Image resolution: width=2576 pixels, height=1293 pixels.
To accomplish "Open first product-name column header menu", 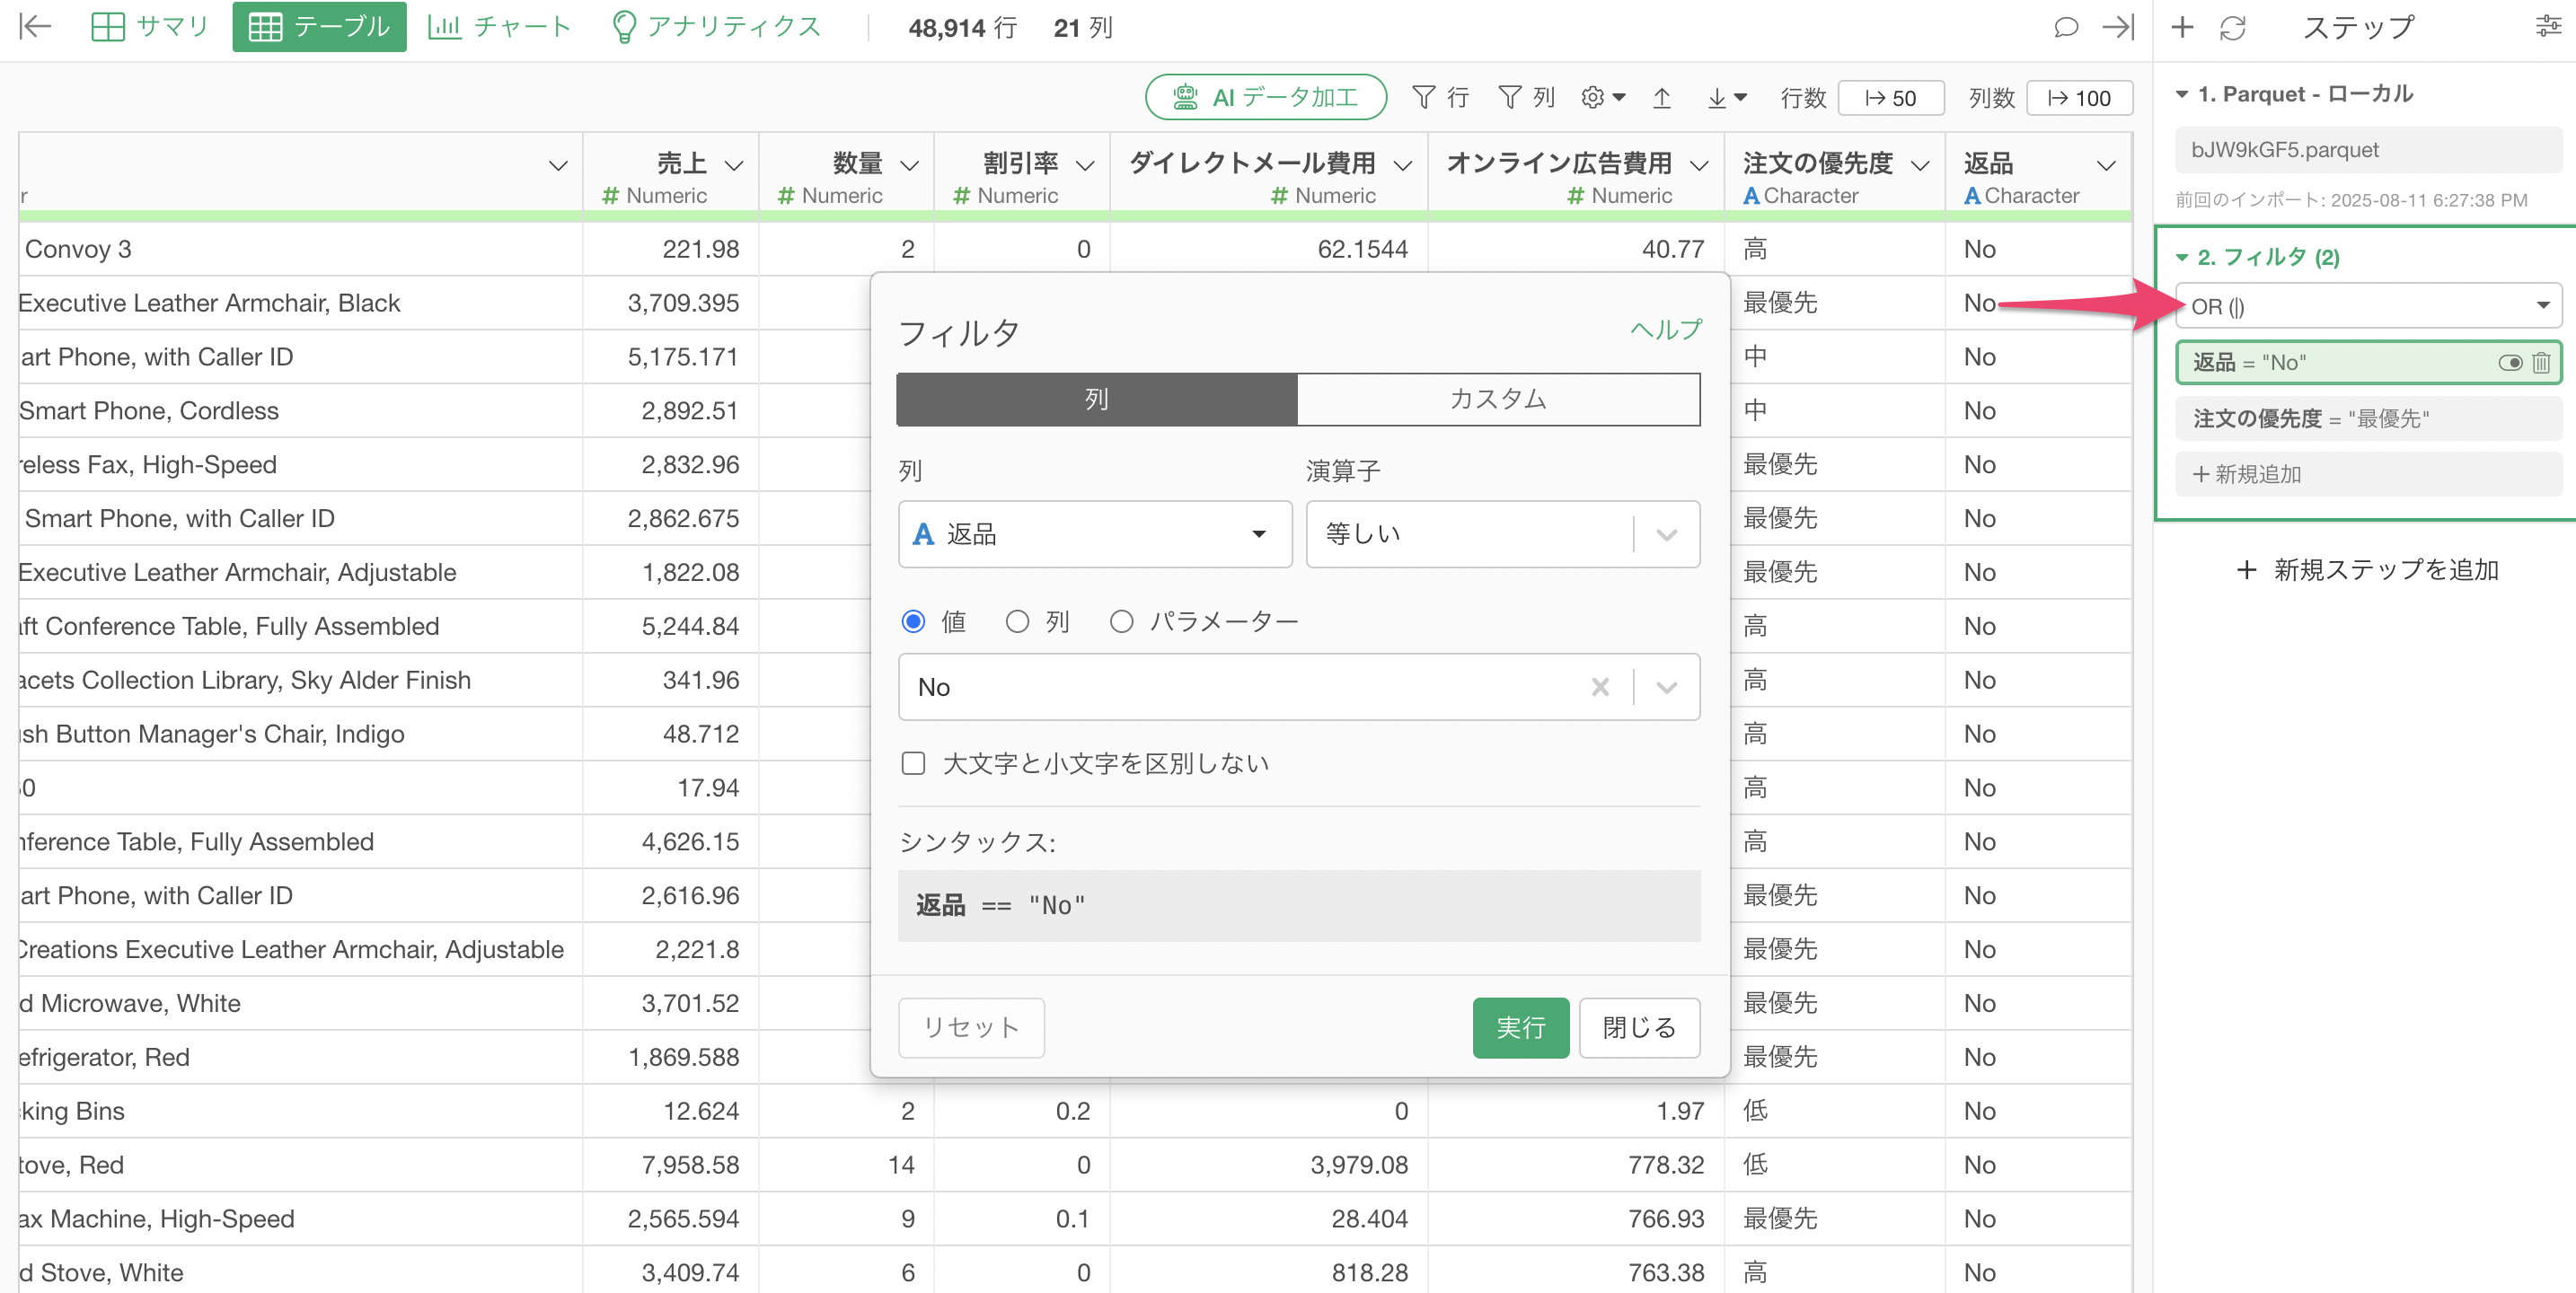I will click(x=558, y=165).
